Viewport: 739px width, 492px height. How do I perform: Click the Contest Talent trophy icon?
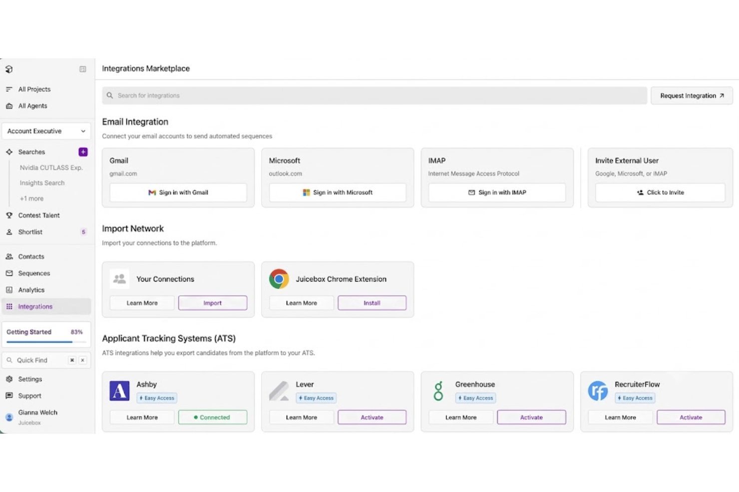point(9,215)
